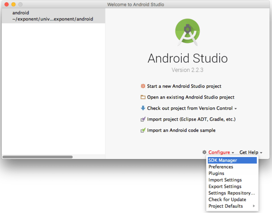Viewport: 272px width, 213px height.
Task: Start a new Android Studio project
Action: [x=184, y=86]
